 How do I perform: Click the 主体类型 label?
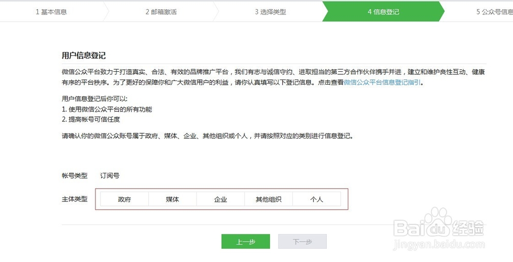tap(74, 199)
